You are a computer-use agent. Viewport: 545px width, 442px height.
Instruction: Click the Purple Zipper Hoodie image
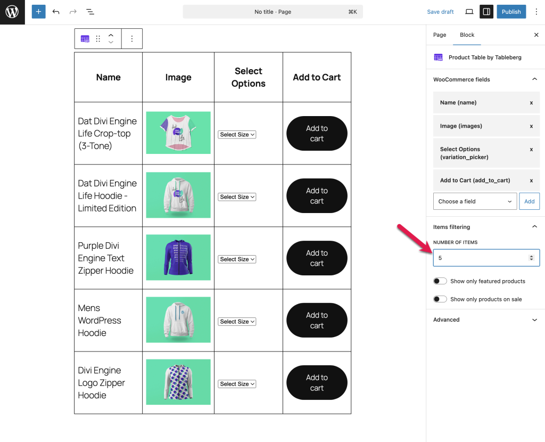coord(178,257)
